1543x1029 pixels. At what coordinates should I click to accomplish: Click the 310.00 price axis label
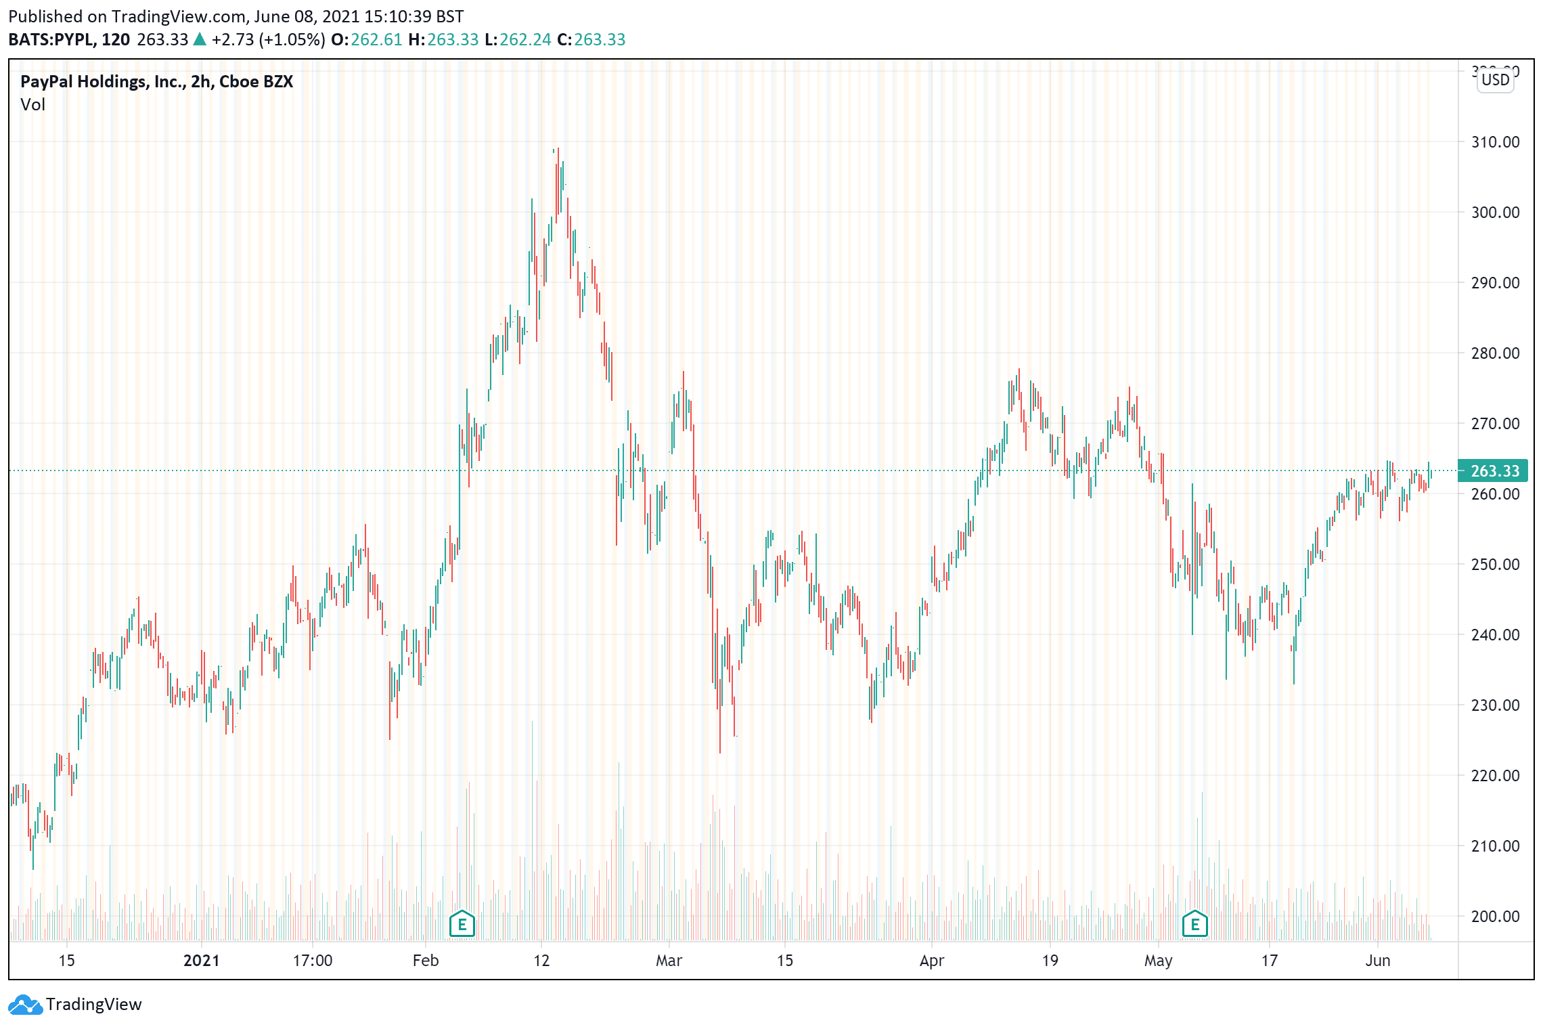click(x=1495, y=142)
